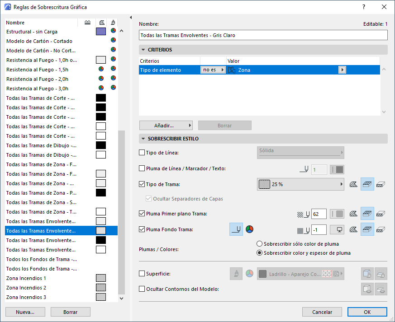Uncheck Pluma Fondo Trama checkbox
The image size is (395, 322).
point(142,229)
